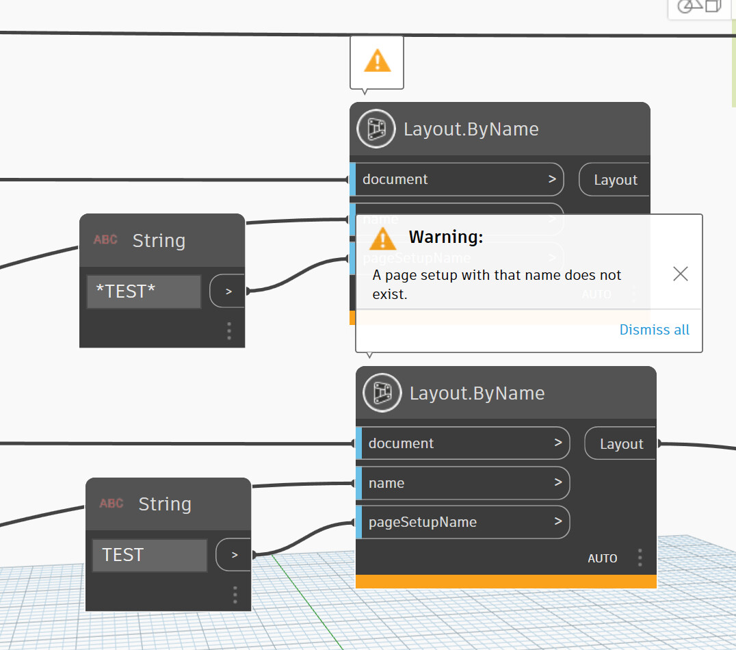The height and width of the screenshot is (650, 736).
Task: Click the Layout output port of the top node
Action: (x=614, y=179)
